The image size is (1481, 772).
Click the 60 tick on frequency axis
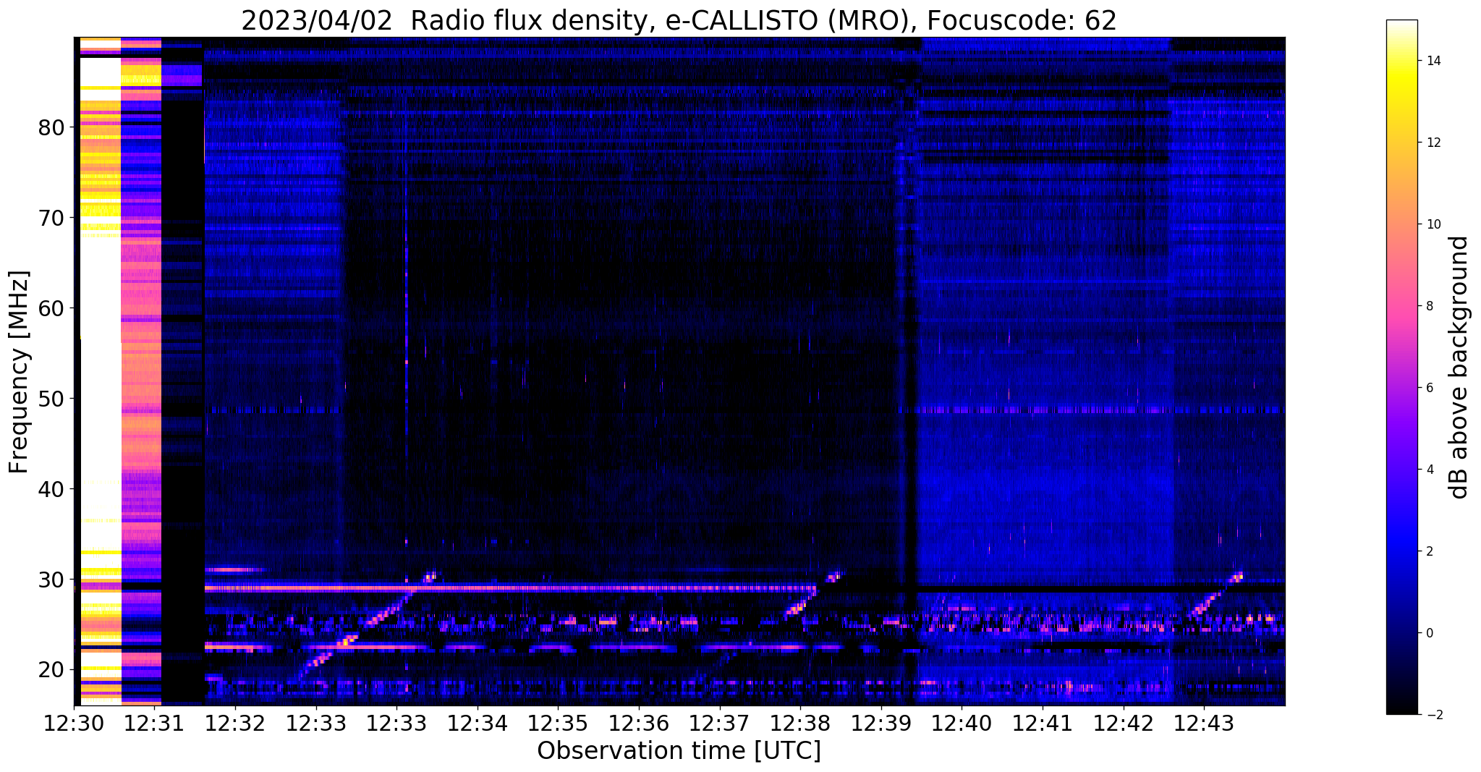click(52, 308)
